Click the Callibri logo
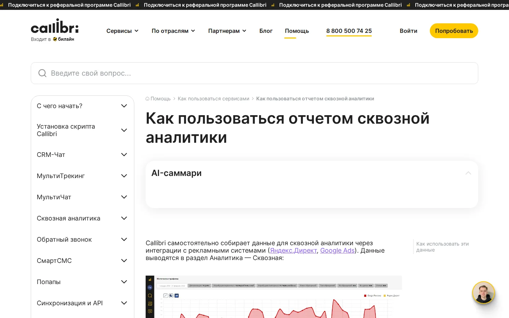Viewport: 509px width, 318px height. [x=55, y=26]
